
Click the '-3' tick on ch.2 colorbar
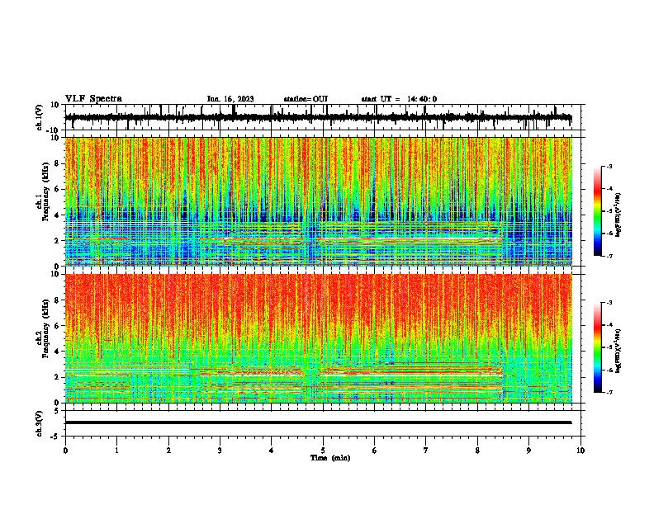pos(609,303)
